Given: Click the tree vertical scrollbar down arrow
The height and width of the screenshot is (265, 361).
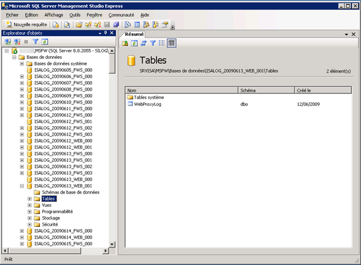Looking at the screenshot, I should click(x=112, y=244).
